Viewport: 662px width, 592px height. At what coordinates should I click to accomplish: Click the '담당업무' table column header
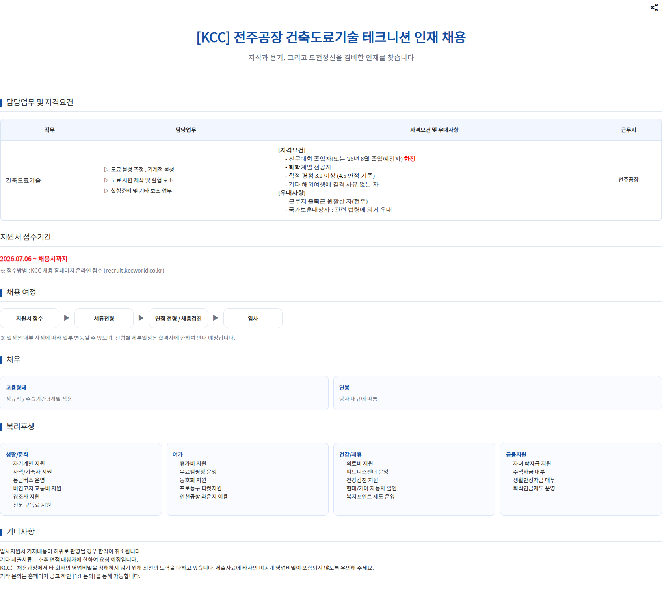(186, 130)
